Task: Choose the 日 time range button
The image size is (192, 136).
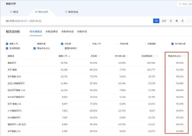Action: coord(171,21)
